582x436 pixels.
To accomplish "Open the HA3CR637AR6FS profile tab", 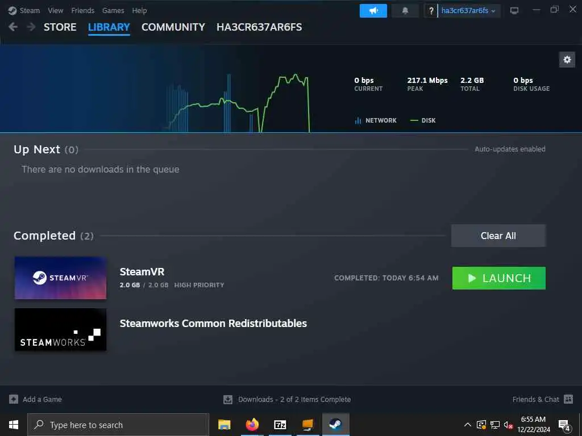I will point(259,27).
